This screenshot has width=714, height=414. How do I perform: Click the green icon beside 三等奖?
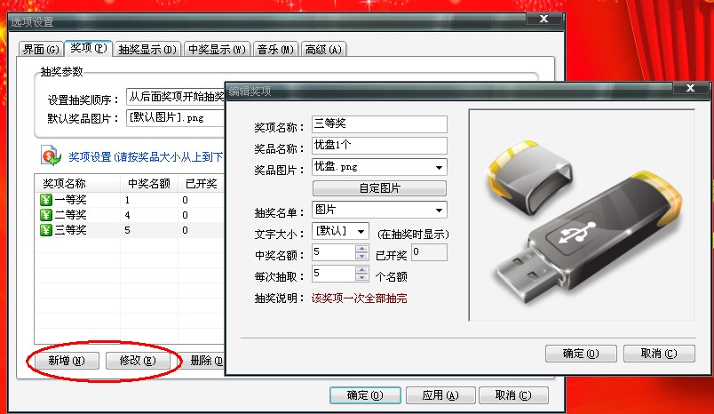pos(46,230)
